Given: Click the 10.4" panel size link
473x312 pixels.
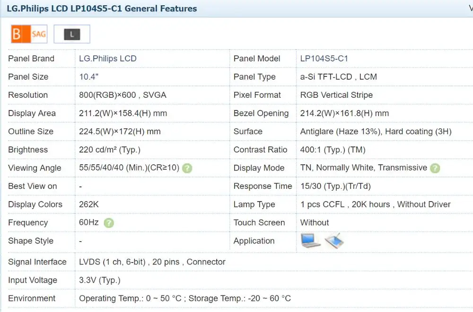Looking at the screenshot, I should click(x=89, y=77).
